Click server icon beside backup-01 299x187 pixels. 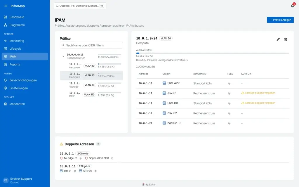[x=164, y=123]
